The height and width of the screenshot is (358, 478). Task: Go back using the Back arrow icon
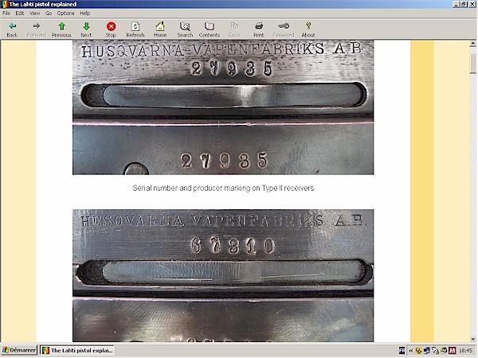pos(12,26)
